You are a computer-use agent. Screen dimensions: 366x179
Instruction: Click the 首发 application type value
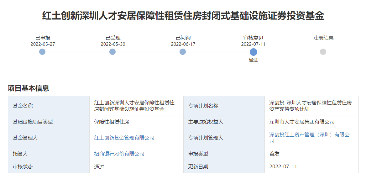click(x=274, y=154)
